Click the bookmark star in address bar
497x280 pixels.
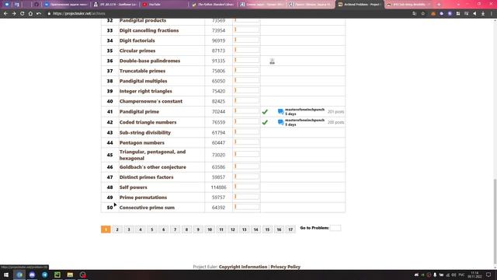422,14
